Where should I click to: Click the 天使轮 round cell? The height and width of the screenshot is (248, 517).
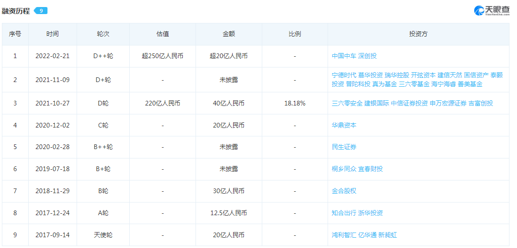pyautogui.click(x=103, y=235)
